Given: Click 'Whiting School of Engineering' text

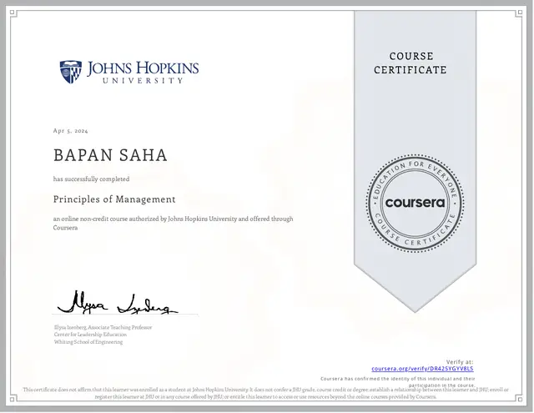Looking at the screenshot, I should pos(88,342).
